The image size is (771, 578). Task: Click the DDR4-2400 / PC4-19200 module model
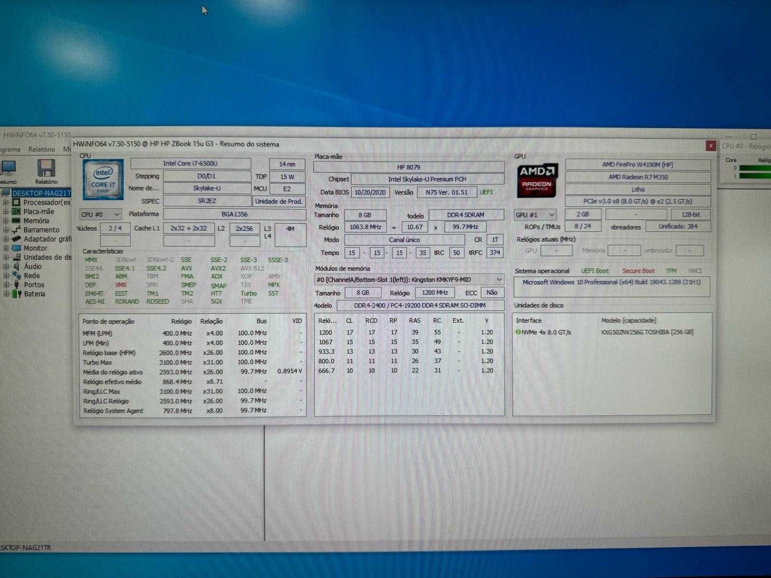(420, 305)
